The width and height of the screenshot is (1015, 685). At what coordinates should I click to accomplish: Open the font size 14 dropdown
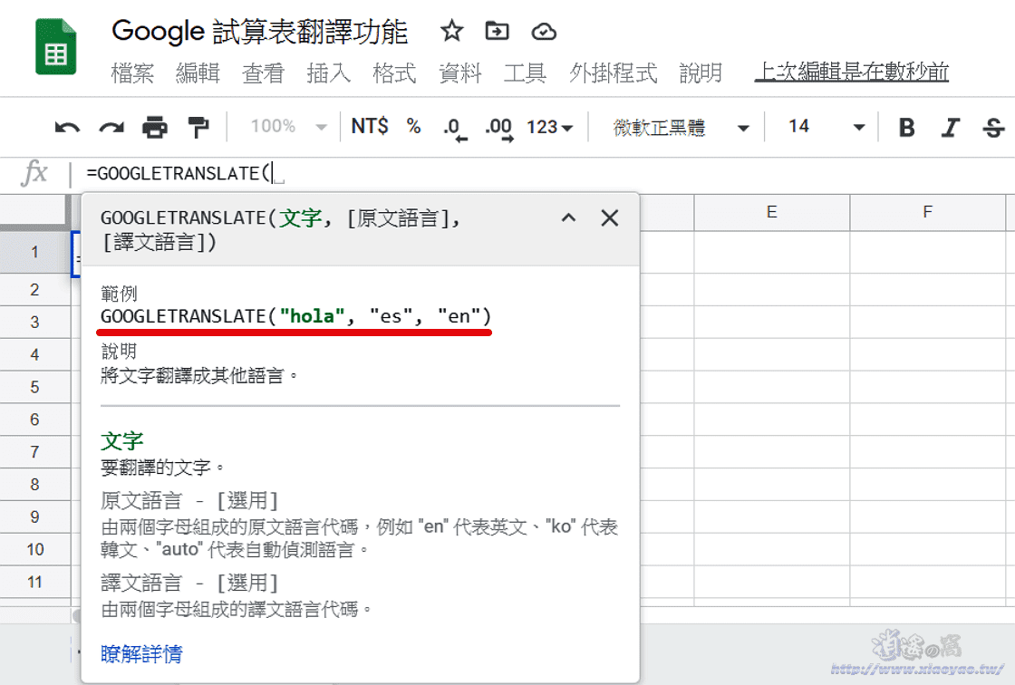click(826, 126)
